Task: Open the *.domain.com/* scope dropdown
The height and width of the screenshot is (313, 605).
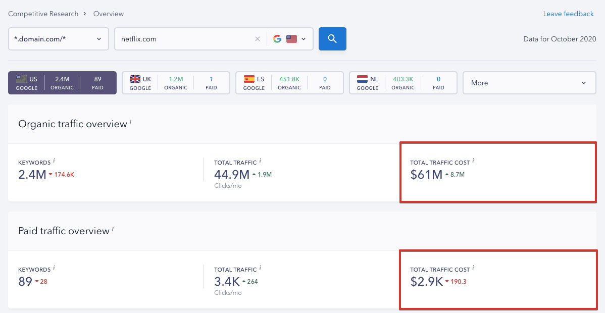Action: [58, 39]
